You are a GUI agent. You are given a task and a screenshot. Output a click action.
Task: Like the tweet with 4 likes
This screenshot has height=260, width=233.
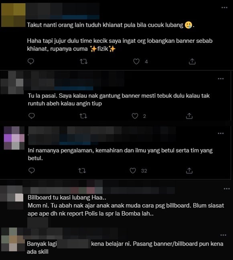(136, 62)
